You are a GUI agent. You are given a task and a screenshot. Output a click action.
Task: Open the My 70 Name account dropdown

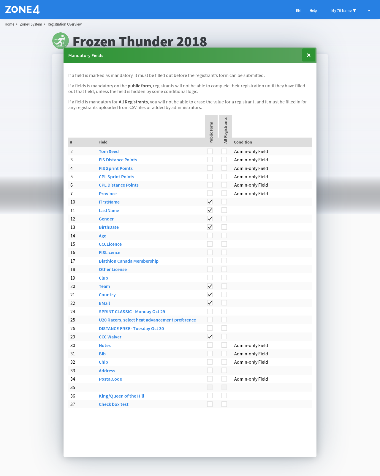click(343, 11)
